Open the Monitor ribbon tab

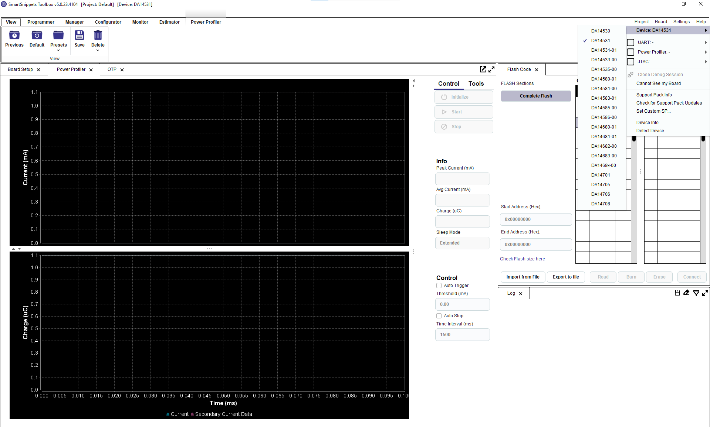click(140, 22)
